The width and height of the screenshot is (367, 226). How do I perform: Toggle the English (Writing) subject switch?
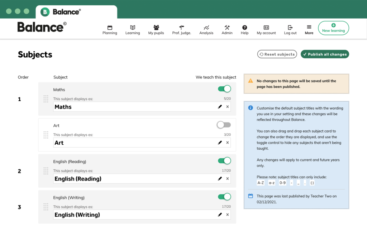tap(224, 197)
